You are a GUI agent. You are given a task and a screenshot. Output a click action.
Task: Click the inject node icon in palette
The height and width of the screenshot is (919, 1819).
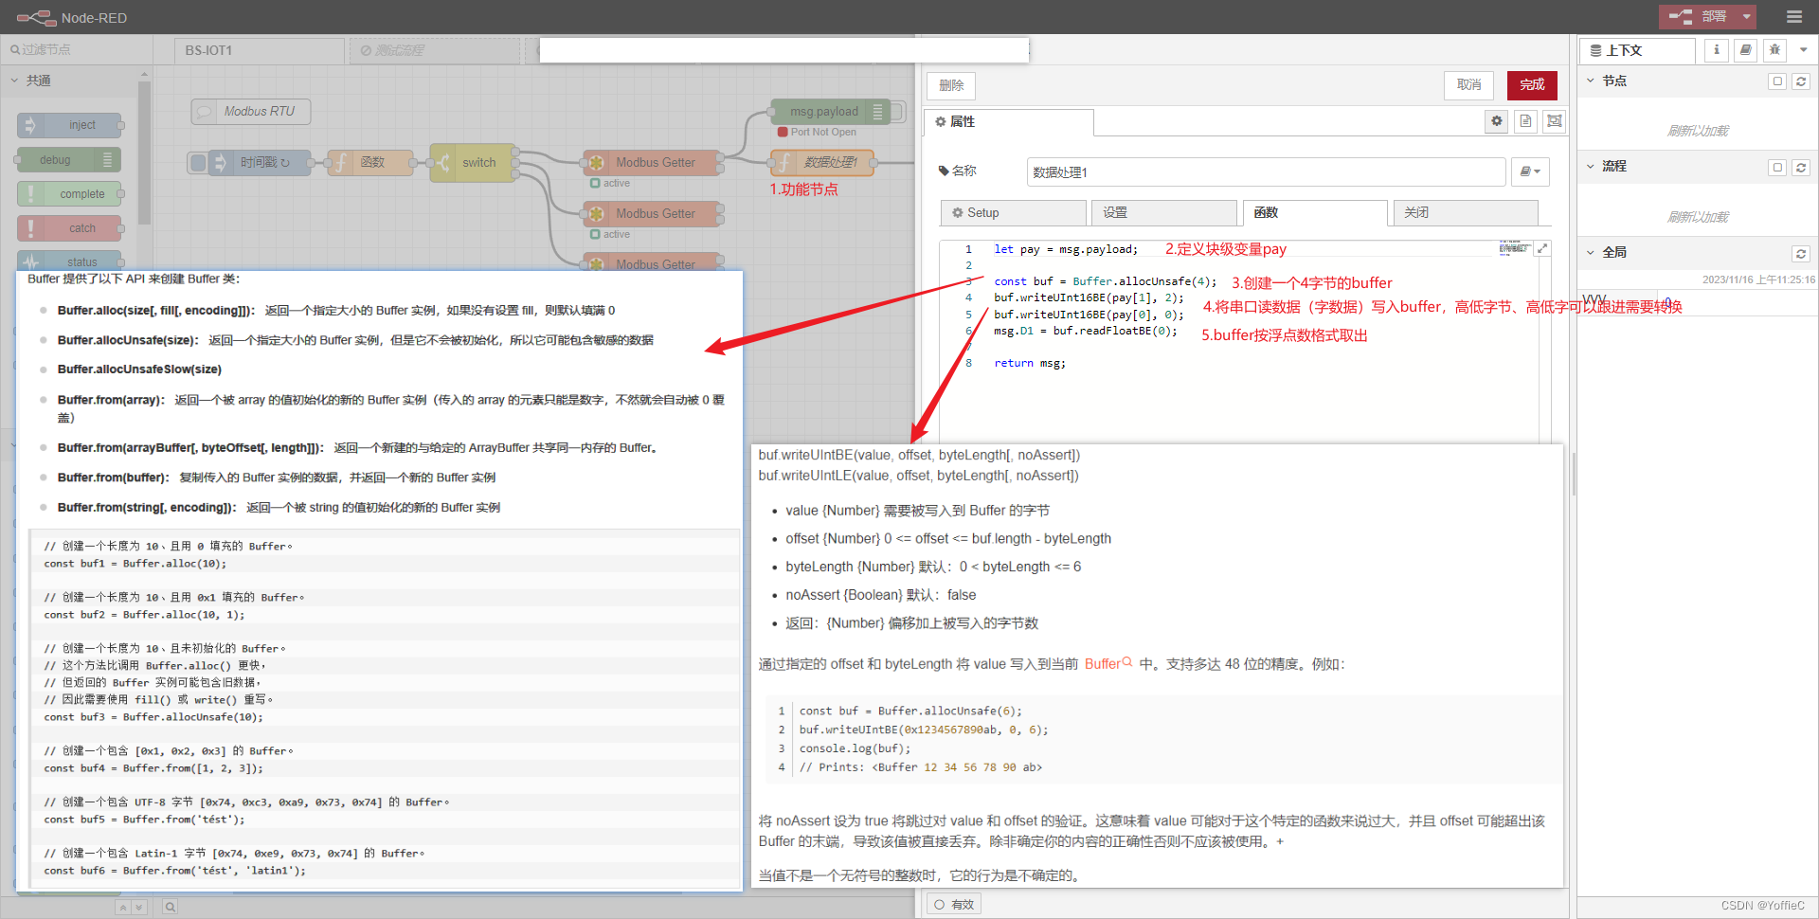point(30,125)
